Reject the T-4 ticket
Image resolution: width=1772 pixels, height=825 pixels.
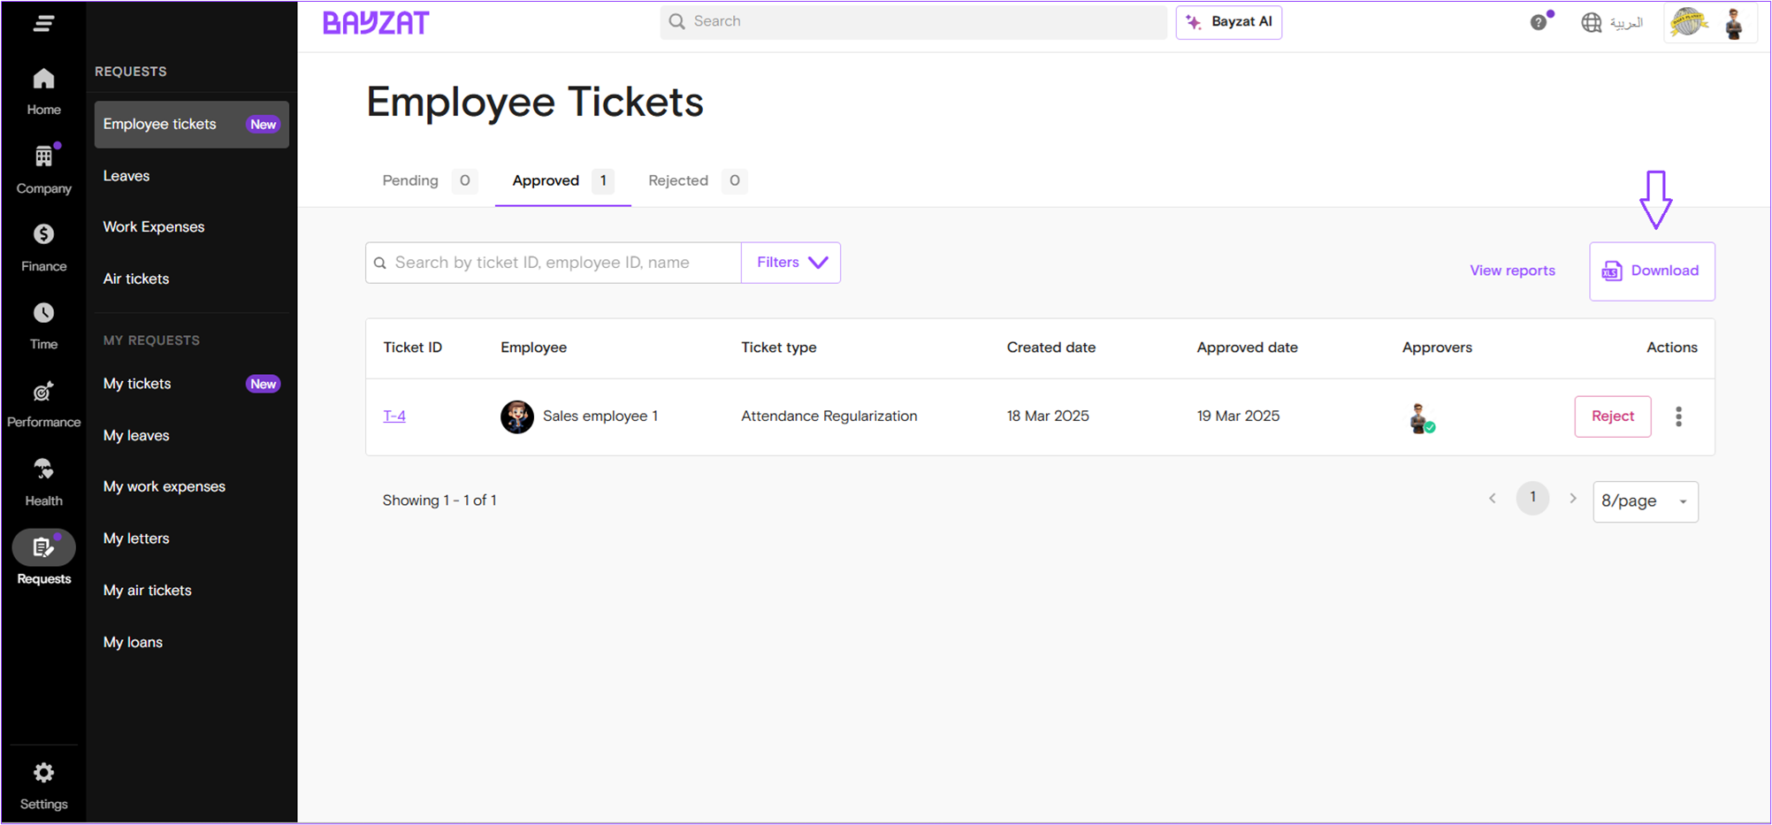tap(1612, 416)
